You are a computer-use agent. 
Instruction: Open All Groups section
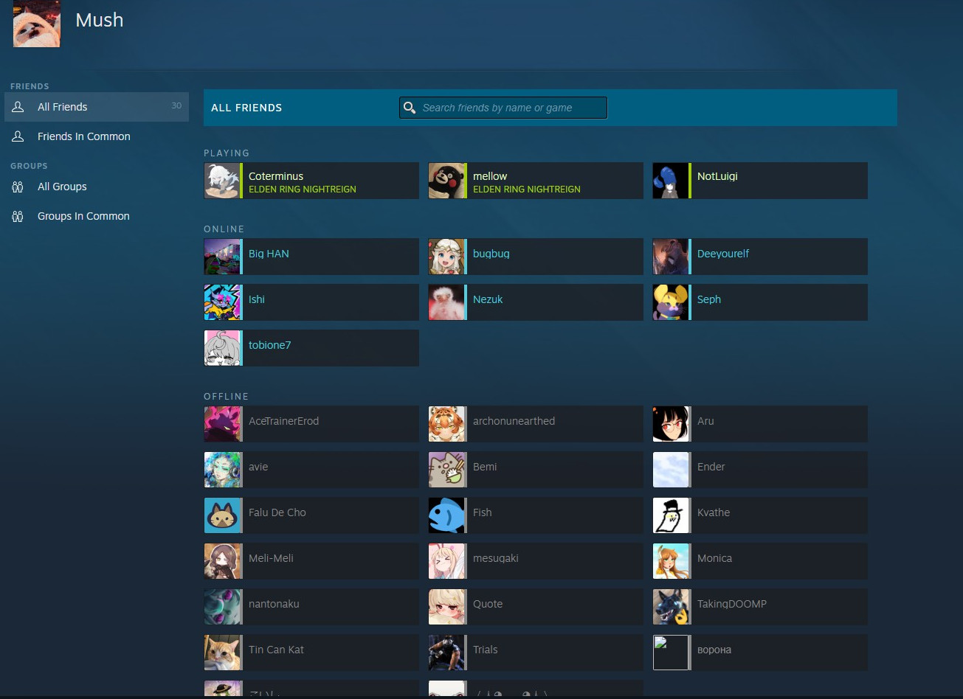(97, 187)
